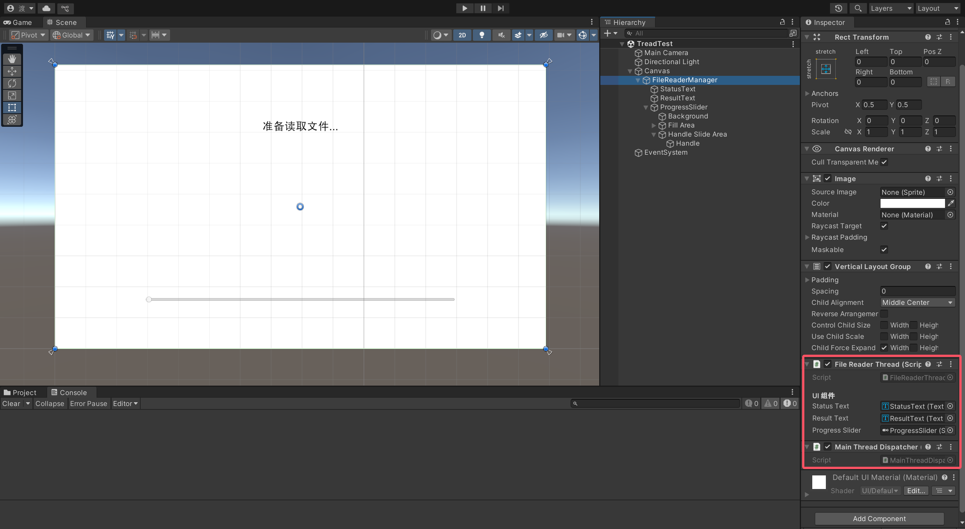Select StatusText in Hierarchy
Image resolution: width=965 pixels, height=529 pixels.
click(x=678, y=89)
